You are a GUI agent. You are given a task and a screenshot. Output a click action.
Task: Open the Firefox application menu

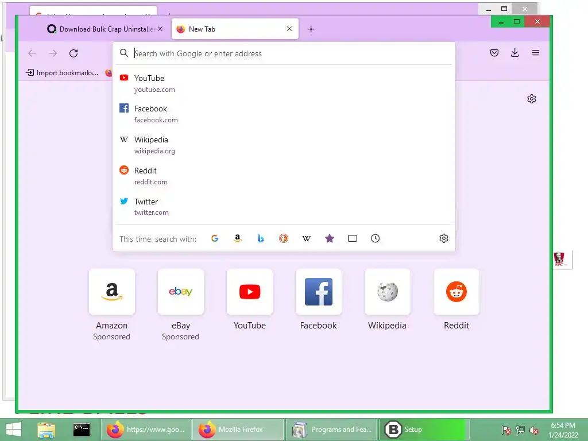coord(536,53)
